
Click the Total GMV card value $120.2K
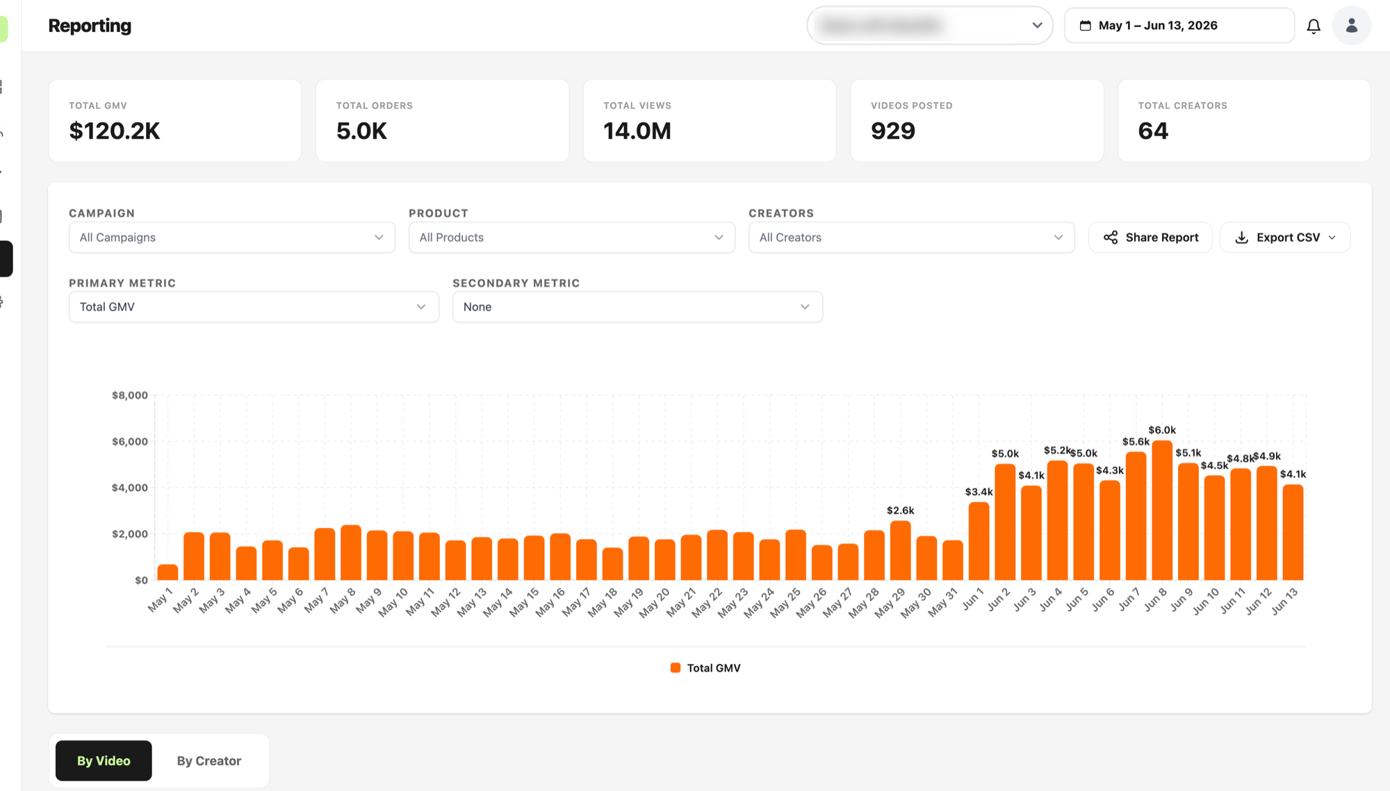click(x=115, y=131)
